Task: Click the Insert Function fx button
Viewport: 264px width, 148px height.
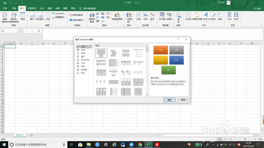Action: tap(39, 31)
